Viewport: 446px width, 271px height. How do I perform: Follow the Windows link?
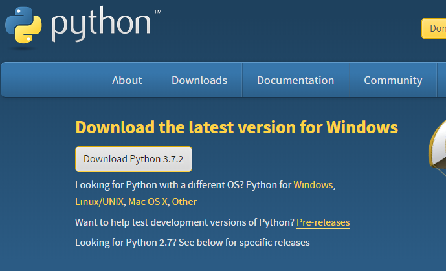point(313,186)
